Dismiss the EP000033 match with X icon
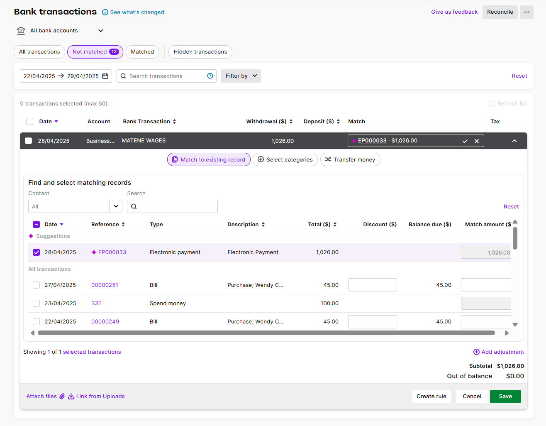 tap(477, 141)
